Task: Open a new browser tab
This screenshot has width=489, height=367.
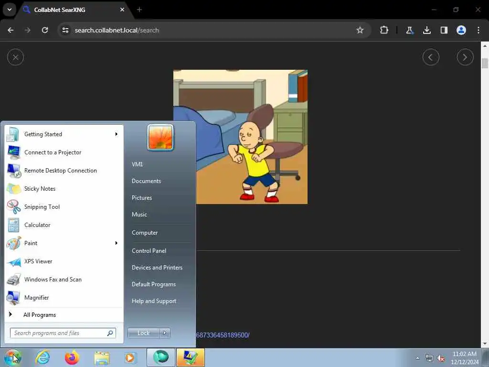Action: (x=139, y=10)
